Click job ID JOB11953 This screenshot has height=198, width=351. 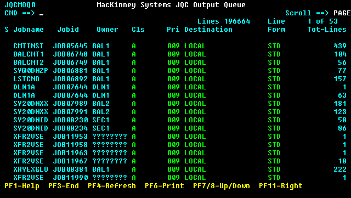click(70, 137)
